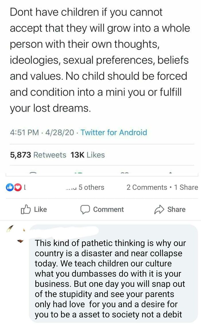Viewport: 201px width, 324px height.
Task: Open the '2 Comments' thread
Action: [x=147, y=187]
